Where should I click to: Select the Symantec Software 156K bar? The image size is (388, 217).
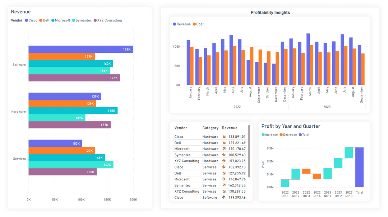69,71
